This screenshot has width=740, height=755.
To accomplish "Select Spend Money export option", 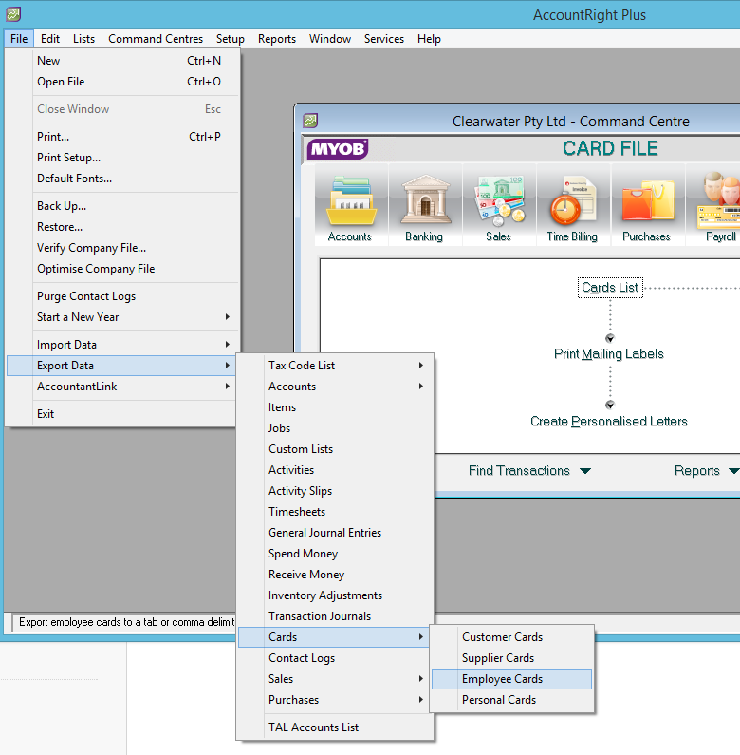I will click(335, 554).
